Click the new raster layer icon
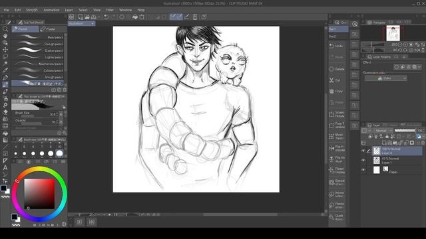This screenshot has width=426, height=239. click(384, 143)
